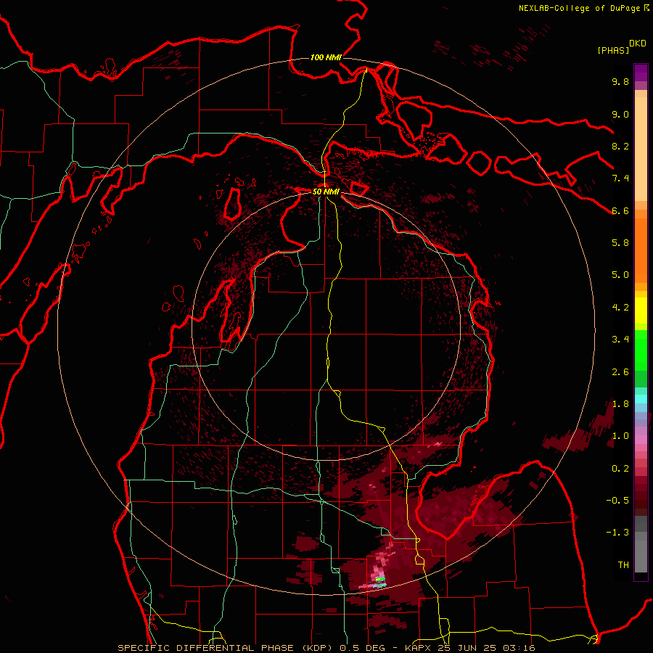
Task: Select the 1.8 legend value
Action: tap(620, 404)
